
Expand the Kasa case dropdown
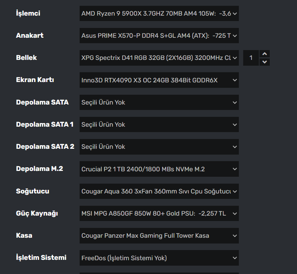tap(159, 236)
